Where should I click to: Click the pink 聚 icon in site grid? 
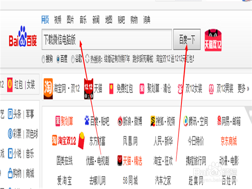coord(58,121)
